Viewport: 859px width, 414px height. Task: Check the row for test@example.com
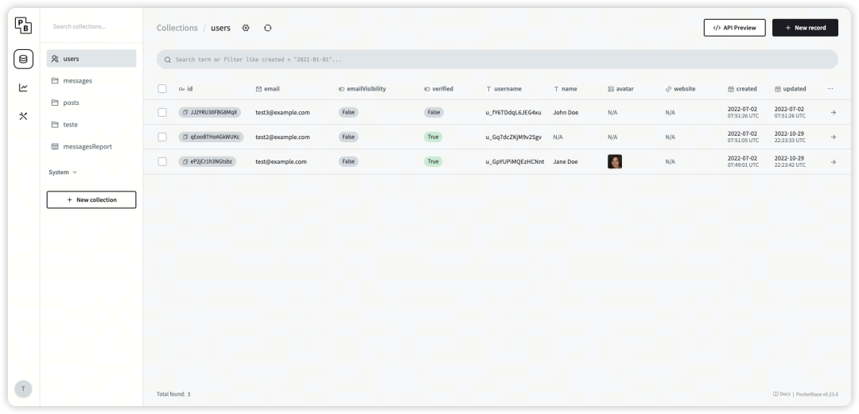pos(162,161)
